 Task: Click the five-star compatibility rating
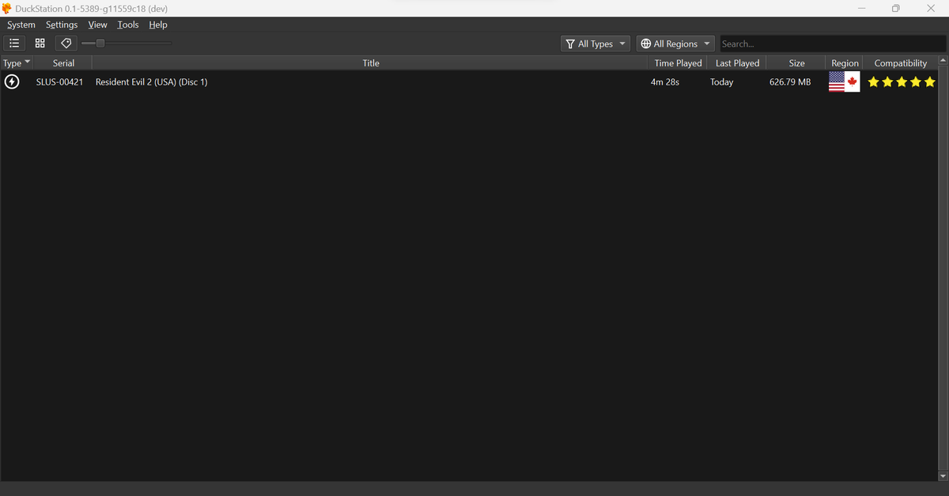pyautogui.click(x=902, y=81)
